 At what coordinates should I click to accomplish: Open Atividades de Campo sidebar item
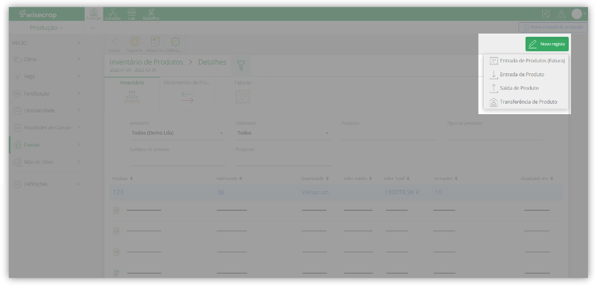click(x=46, y=128)
